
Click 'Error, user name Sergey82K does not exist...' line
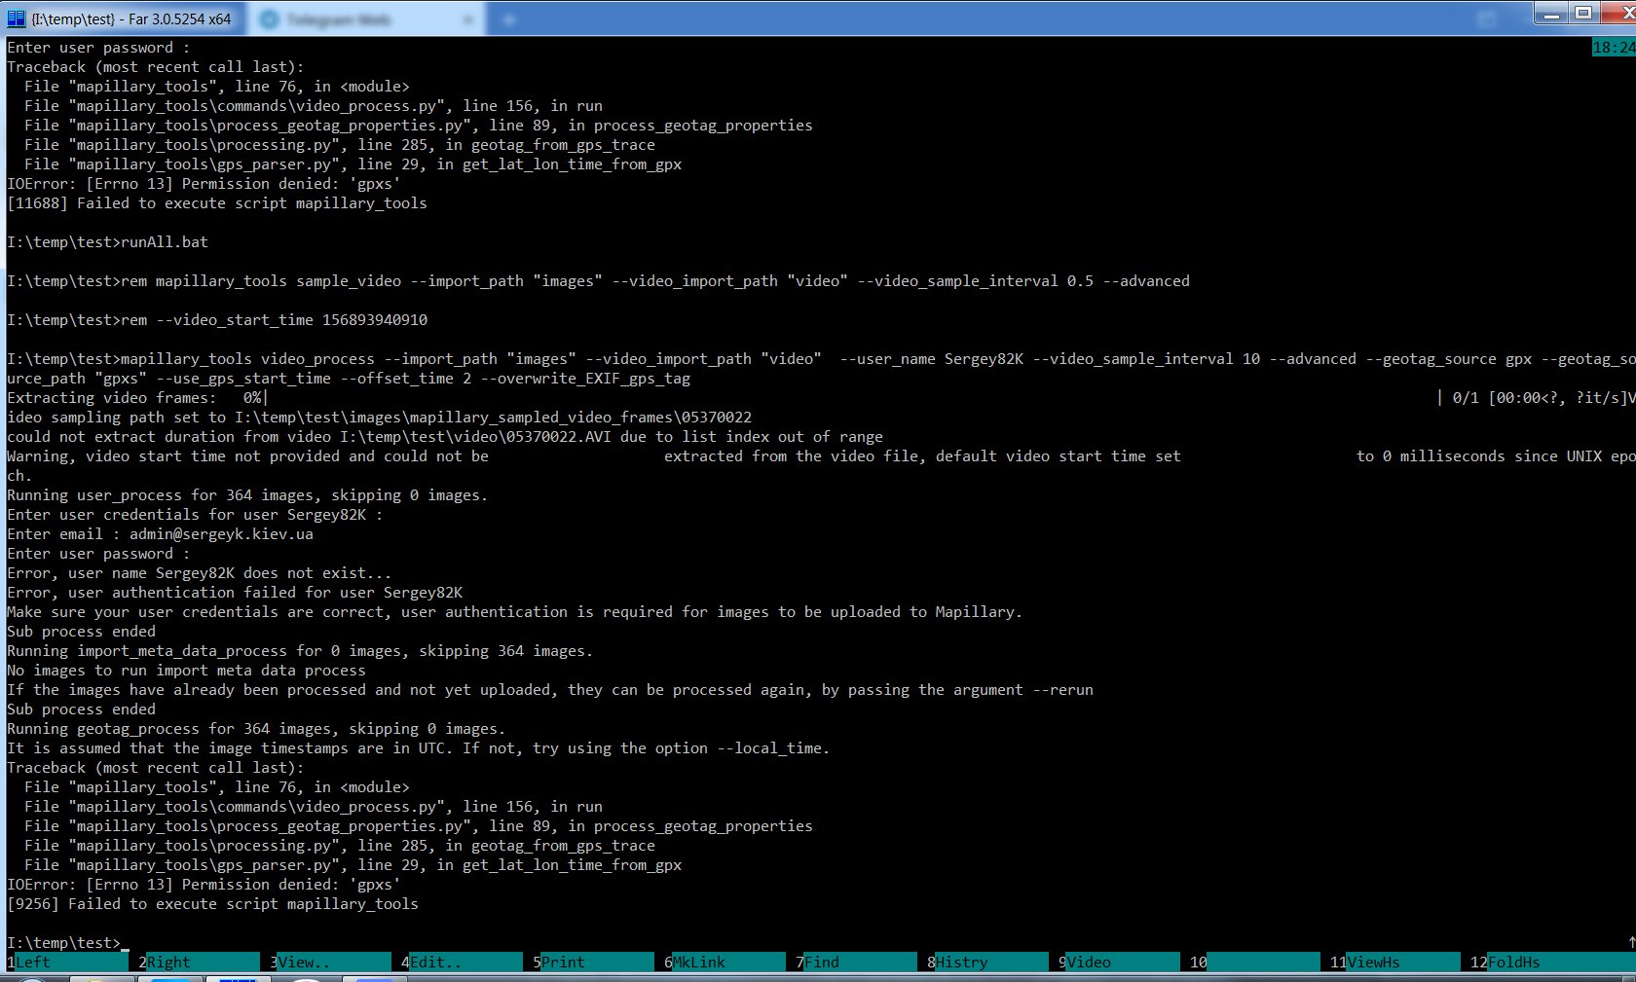tap(199, 572)
